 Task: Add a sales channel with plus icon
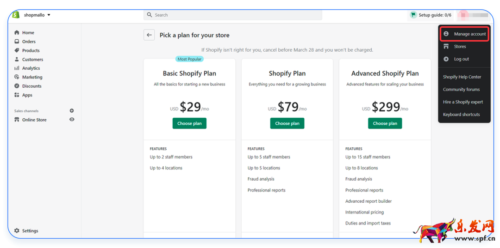(72, 111)
